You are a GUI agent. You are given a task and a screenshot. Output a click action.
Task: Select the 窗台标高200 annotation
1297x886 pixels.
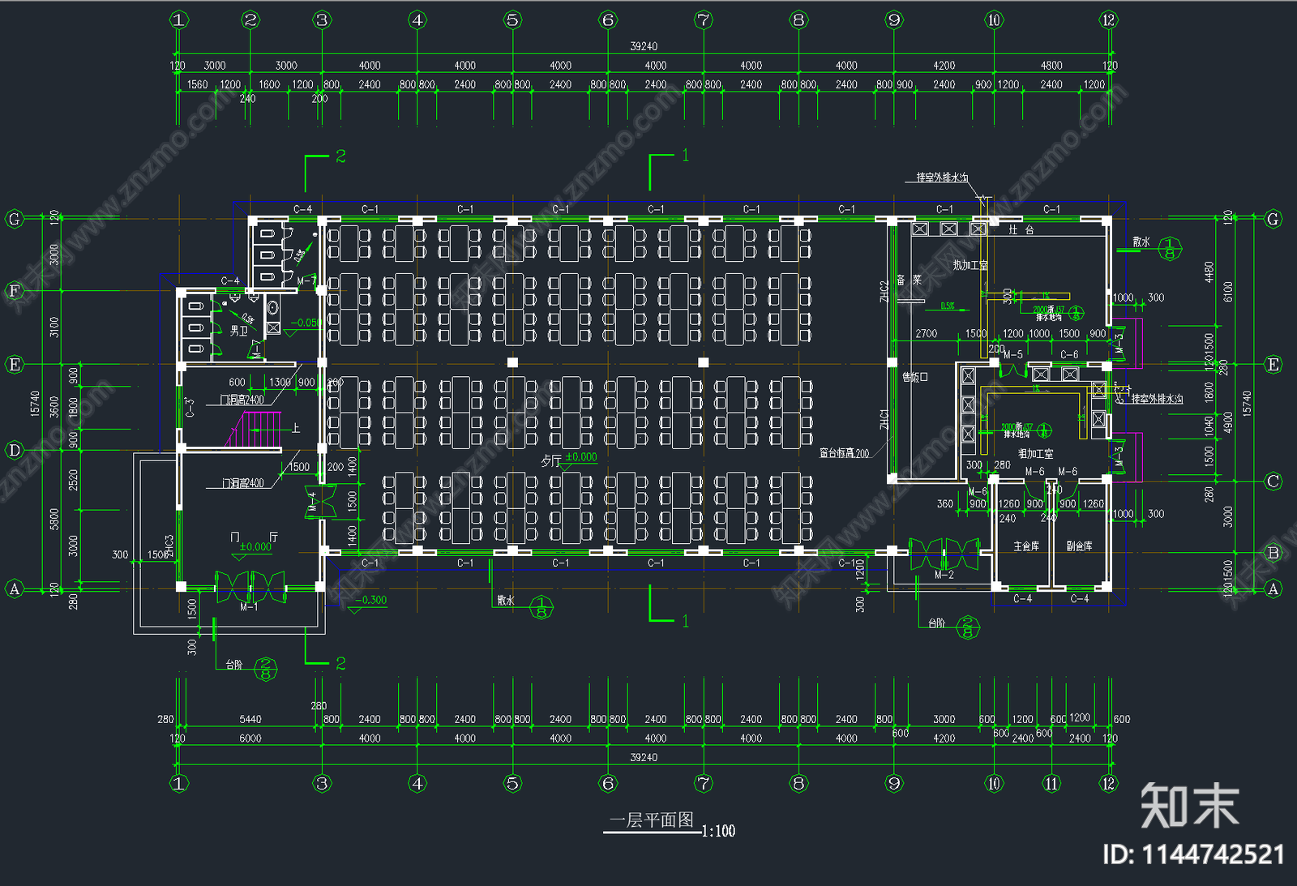(x=844, y=453)
